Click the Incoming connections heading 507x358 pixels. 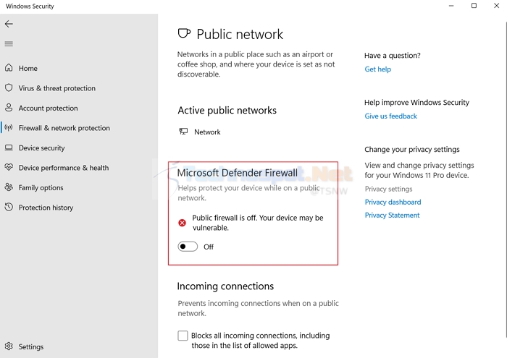[x=225, y=286]
